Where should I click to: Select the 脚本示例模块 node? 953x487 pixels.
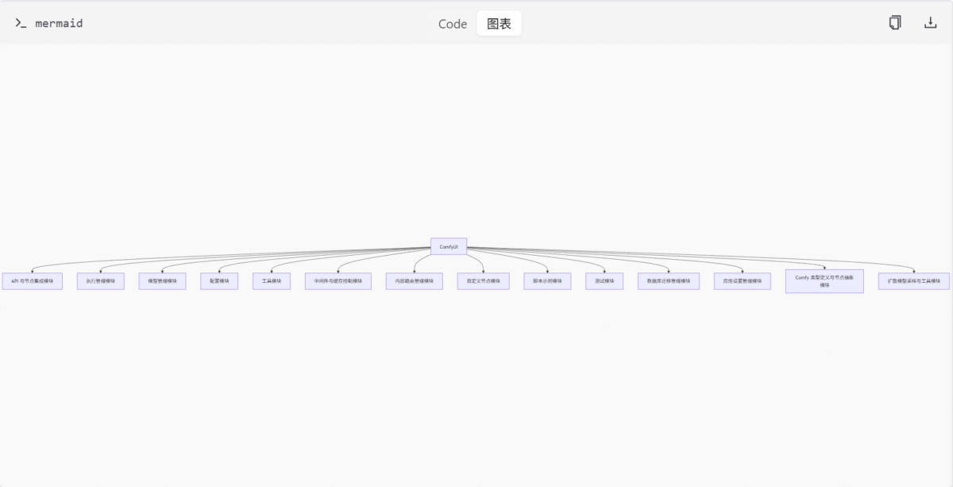point(547,281)
